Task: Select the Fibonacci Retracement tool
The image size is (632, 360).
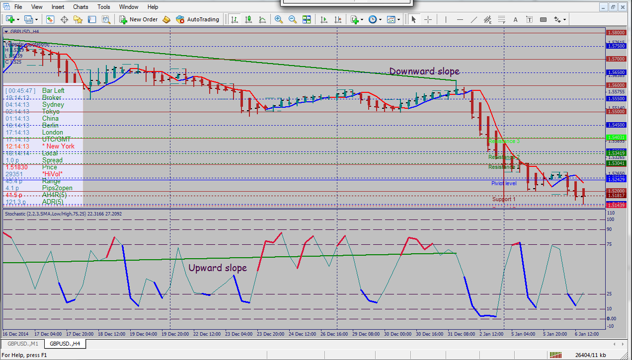Action: (501, 19)
